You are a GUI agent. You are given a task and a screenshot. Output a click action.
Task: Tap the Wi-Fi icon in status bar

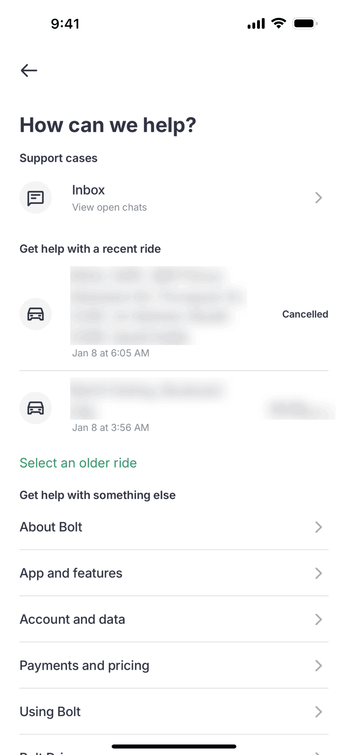pyautogui.click(x=279, y=23)
